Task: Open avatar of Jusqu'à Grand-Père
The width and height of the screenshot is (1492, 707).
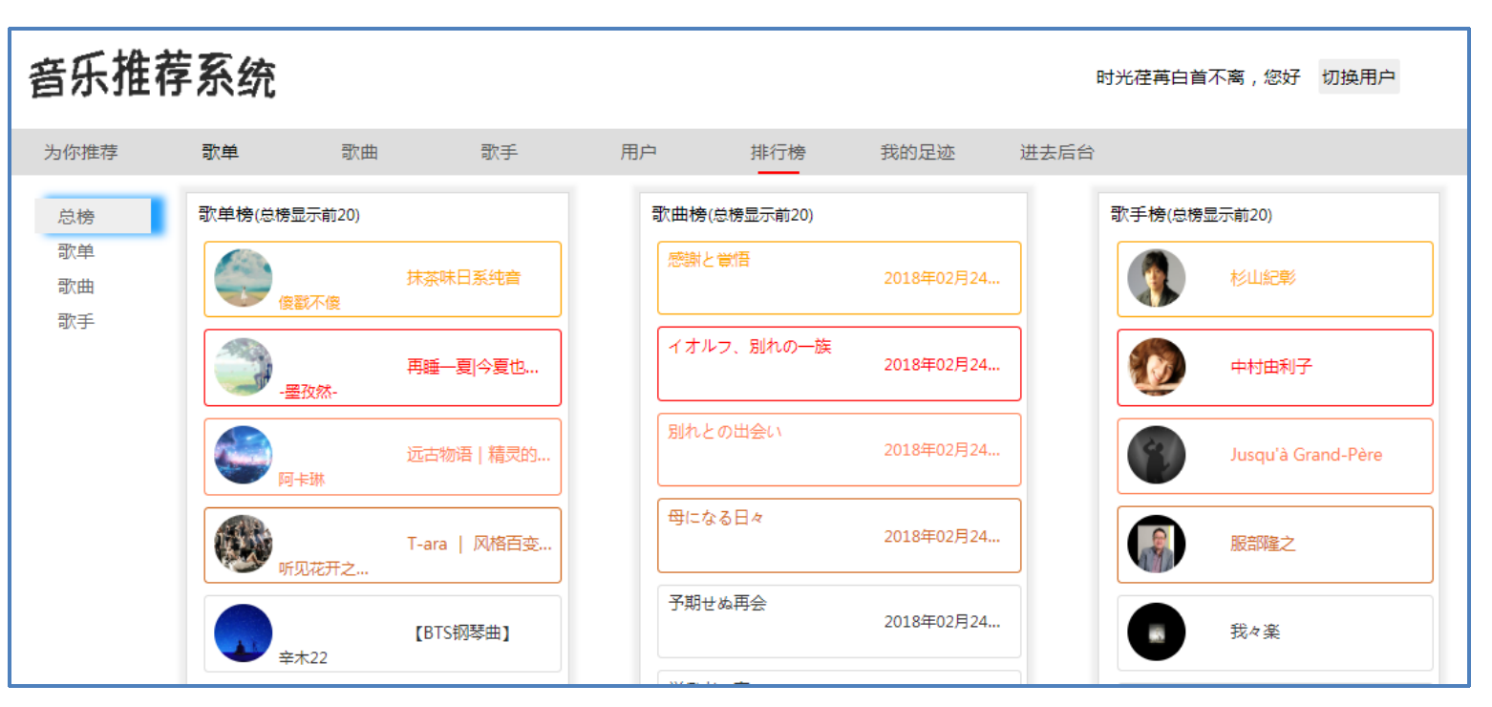Action: [1157, 455]
